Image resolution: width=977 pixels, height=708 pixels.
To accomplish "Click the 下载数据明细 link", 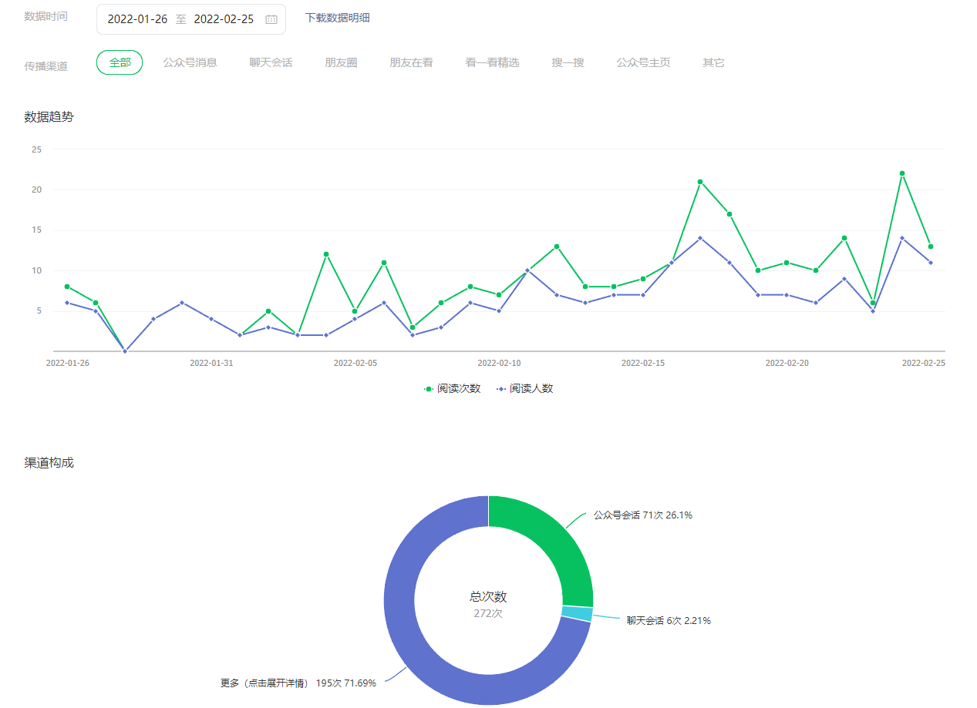I will (x=337, y=18).
